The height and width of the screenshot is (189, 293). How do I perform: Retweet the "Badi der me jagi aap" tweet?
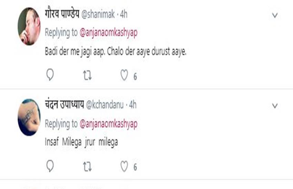(x=88, y=75)
